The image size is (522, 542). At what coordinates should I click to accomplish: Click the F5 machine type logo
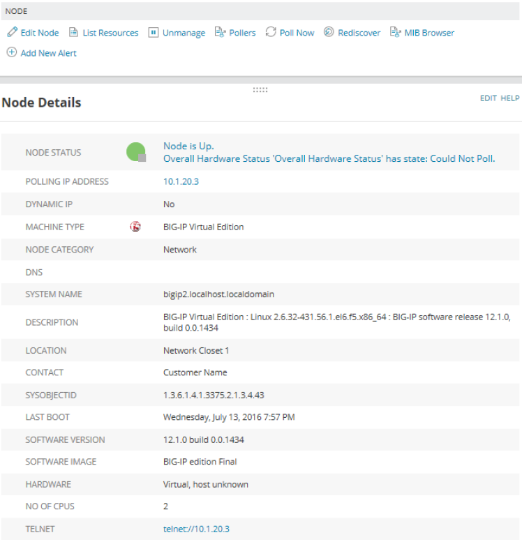click(x=135, y=227)
